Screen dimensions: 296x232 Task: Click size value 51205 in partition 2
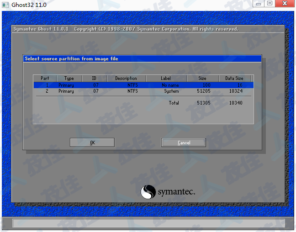coord(204,91)
